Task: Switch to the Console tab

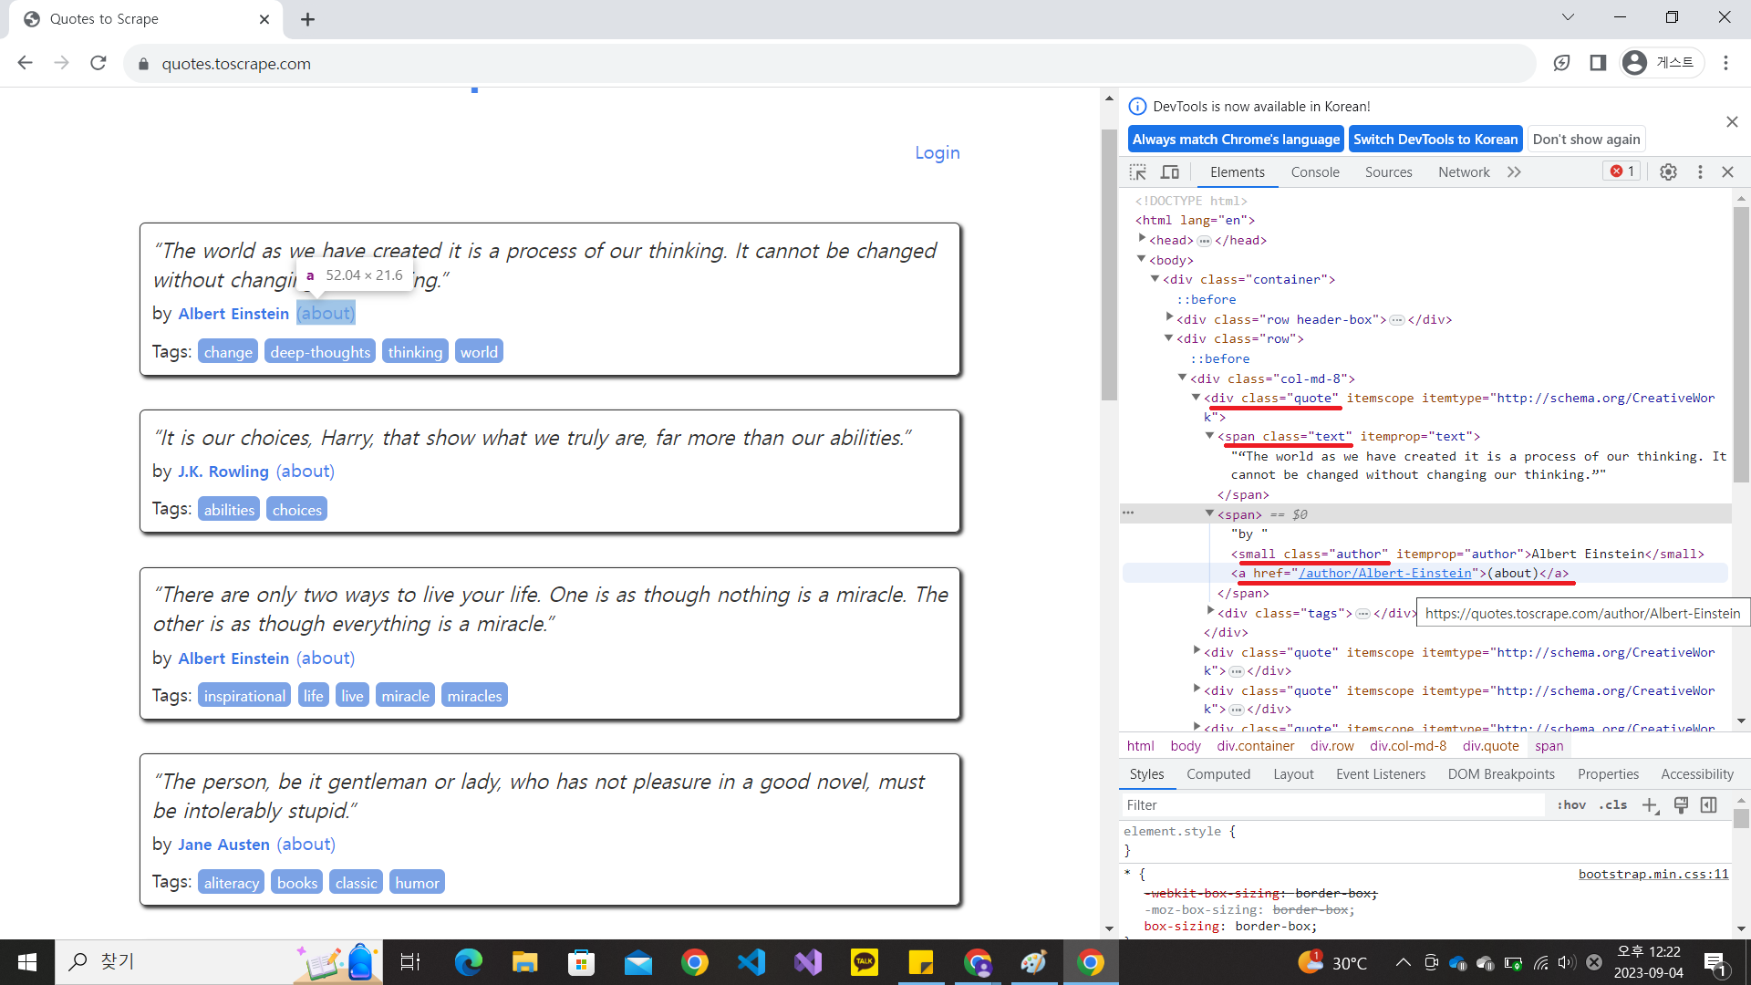Action: 1315,172
